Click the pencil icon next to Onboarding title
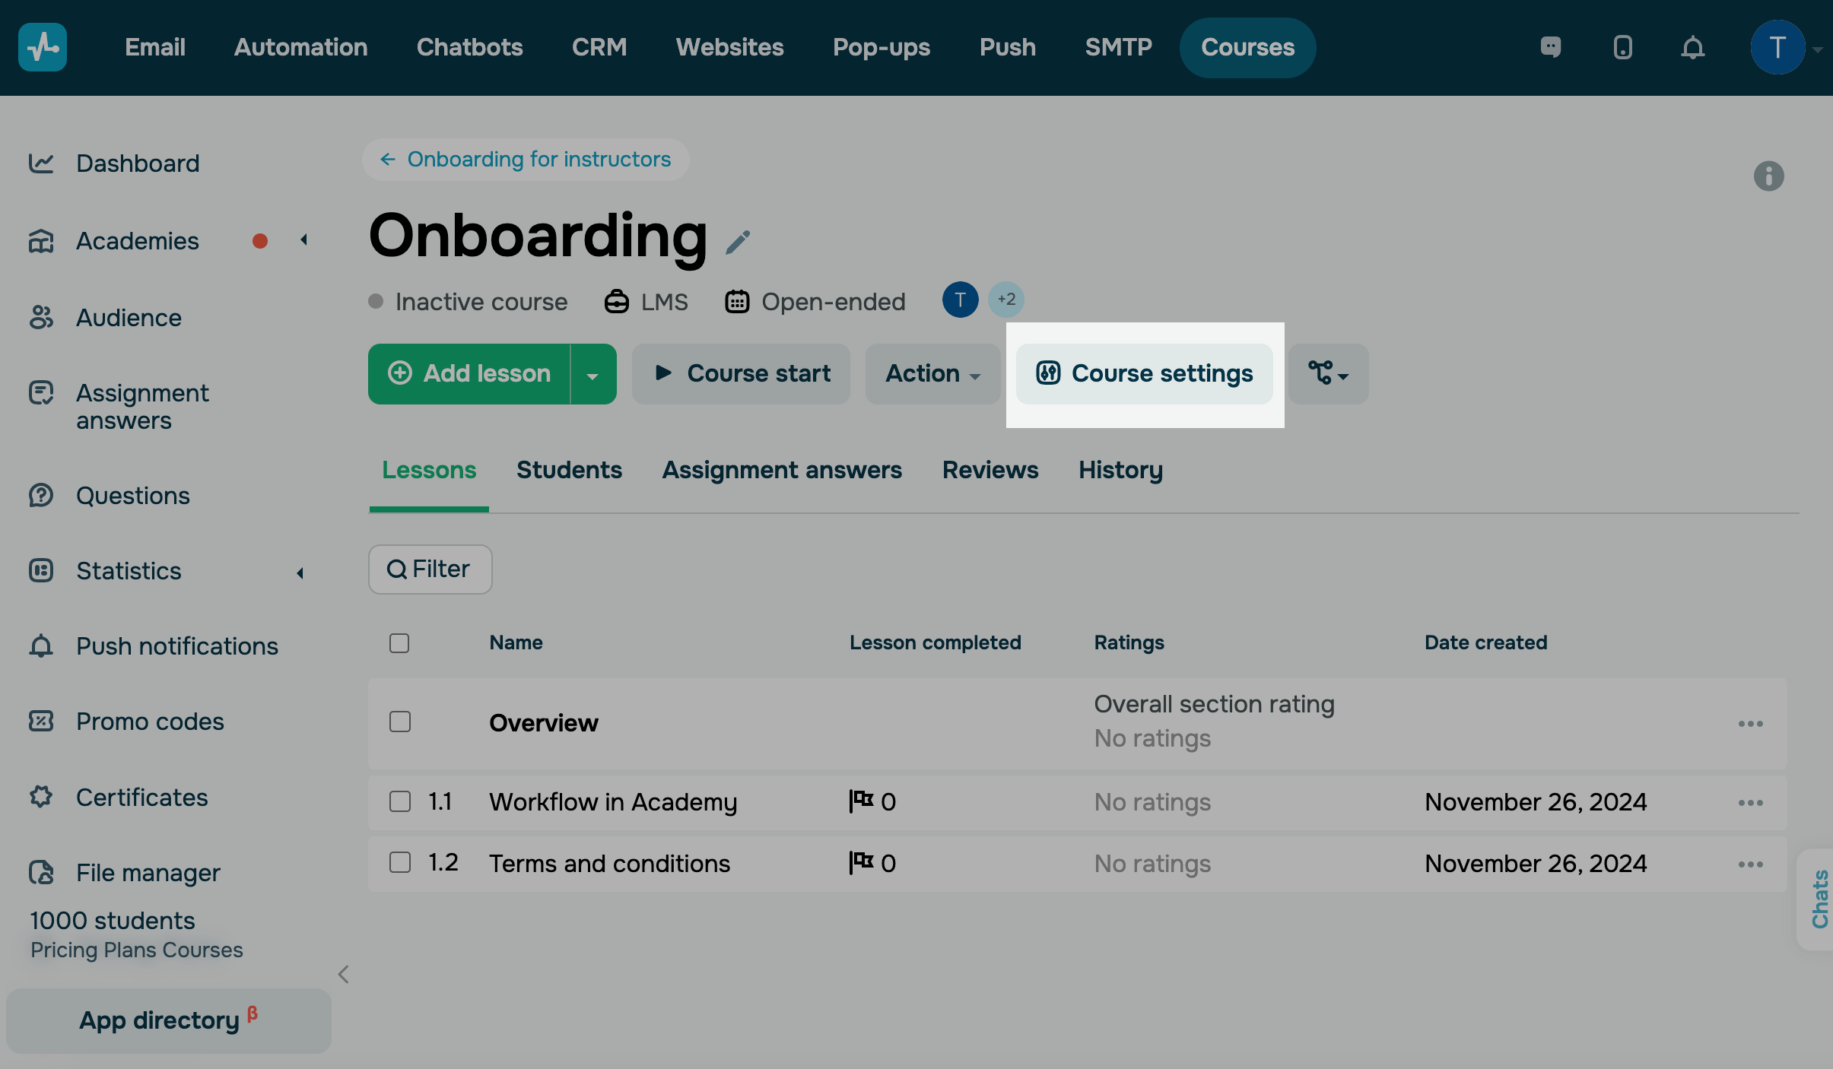 (x=738, y=243)
